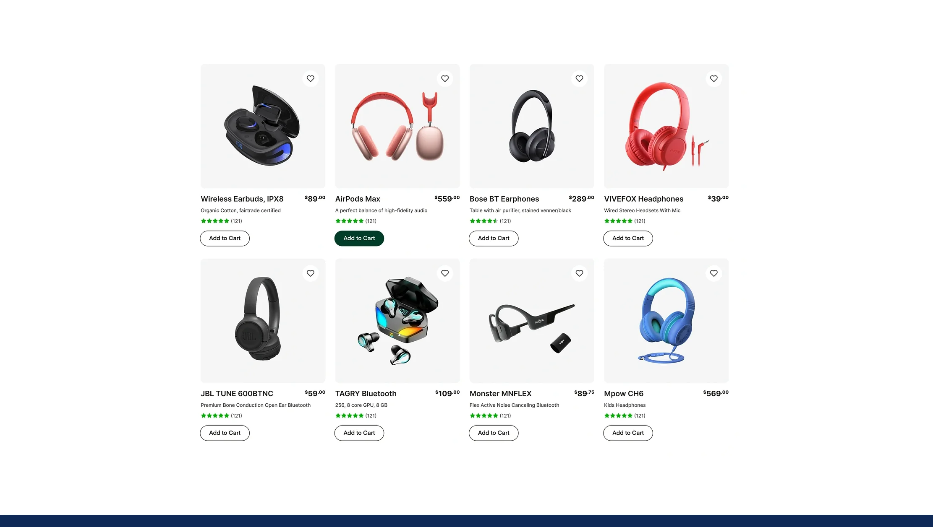This screenshot has height=527, width=933.
Task: Favorite the Wireless Earbuds IPX8 heart icon
Action: (310, 78)
